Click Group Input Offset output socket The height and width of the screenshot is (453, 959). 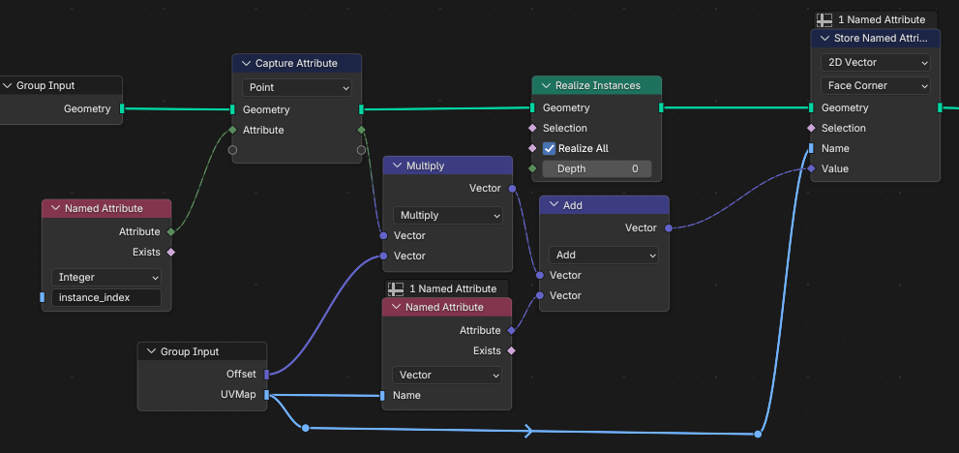tap(267, 375)
